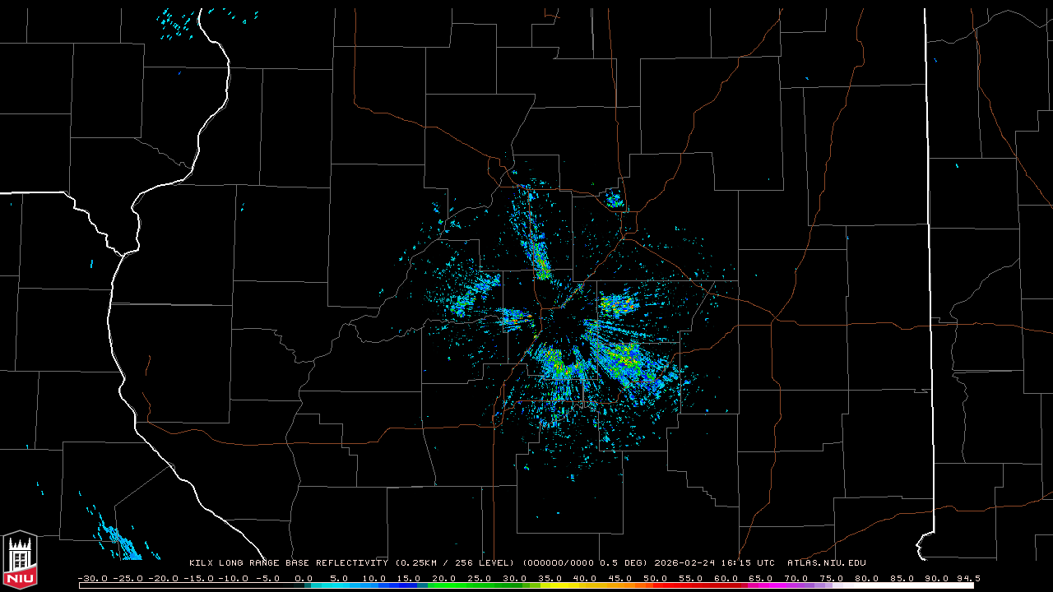The height and width of the screenshot is (592, 1053).
Task: Click the '65.0' scale label
Action: pyautogui.click(x=760, y=579)
